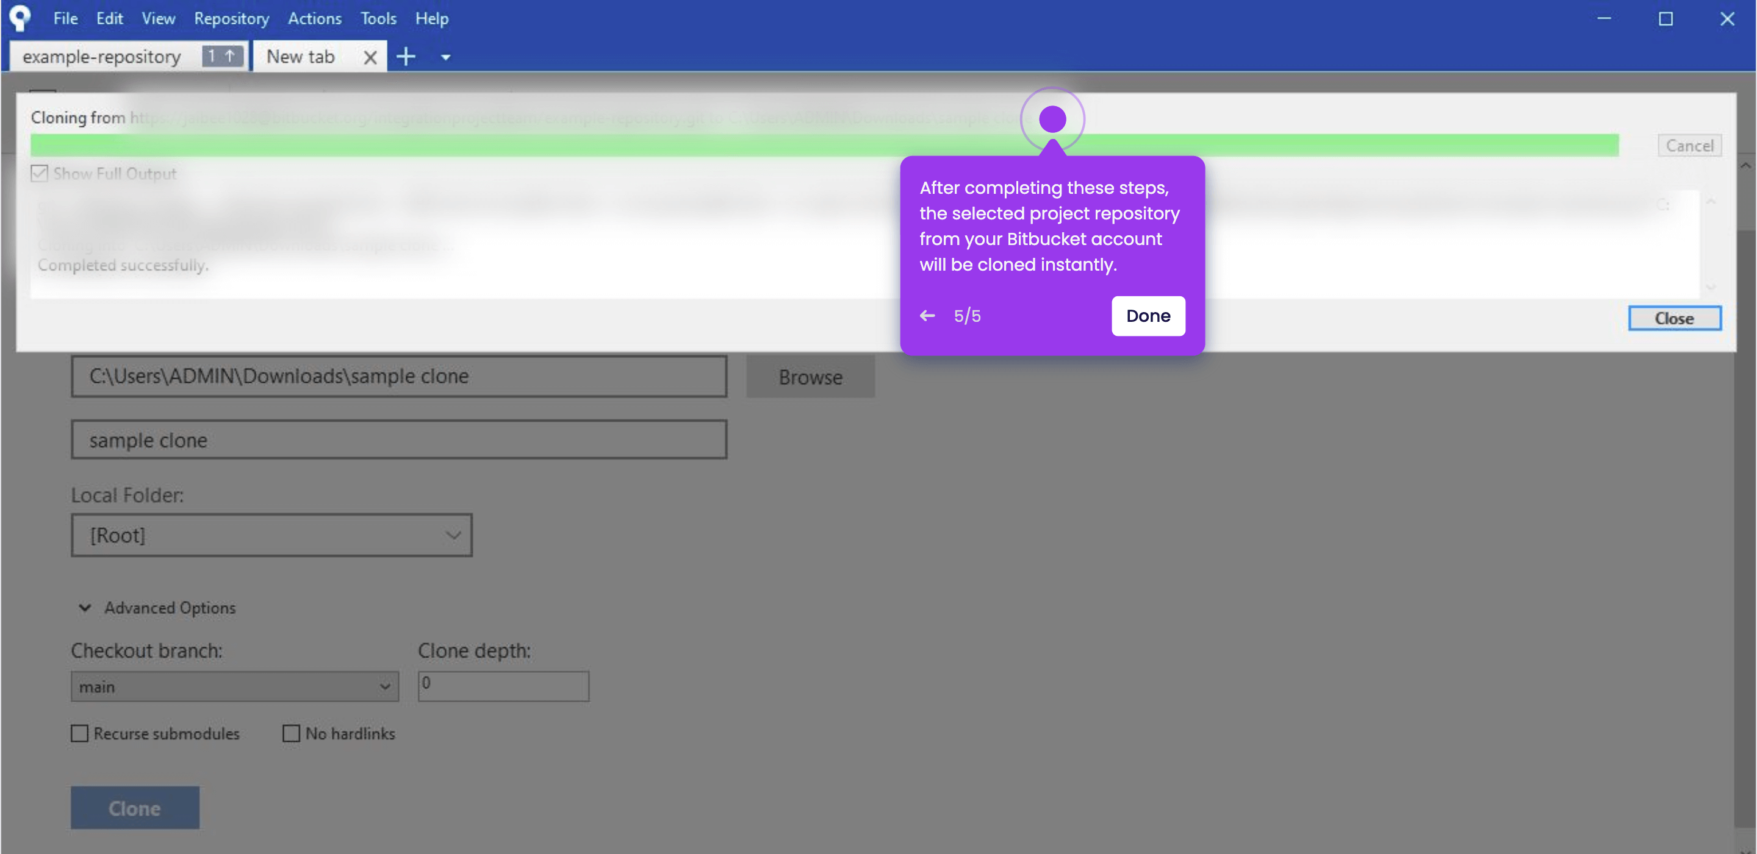
Task: Close the clone progress dialog
Action: (1674, 318)
